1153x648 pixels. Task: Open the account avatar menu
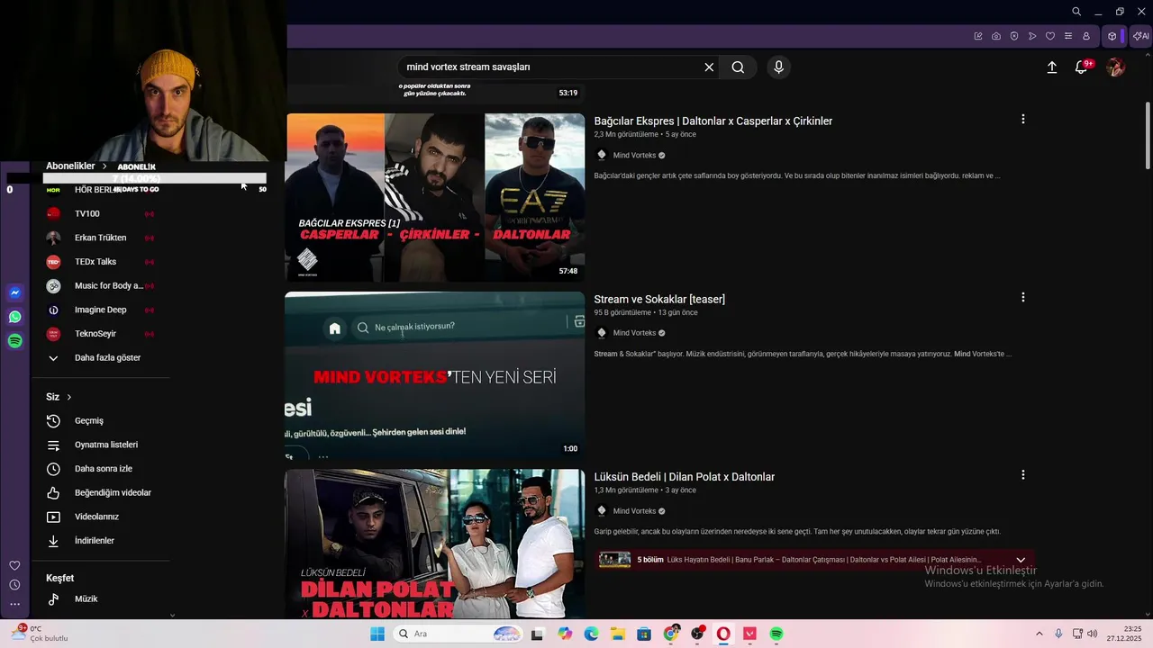1115,67
